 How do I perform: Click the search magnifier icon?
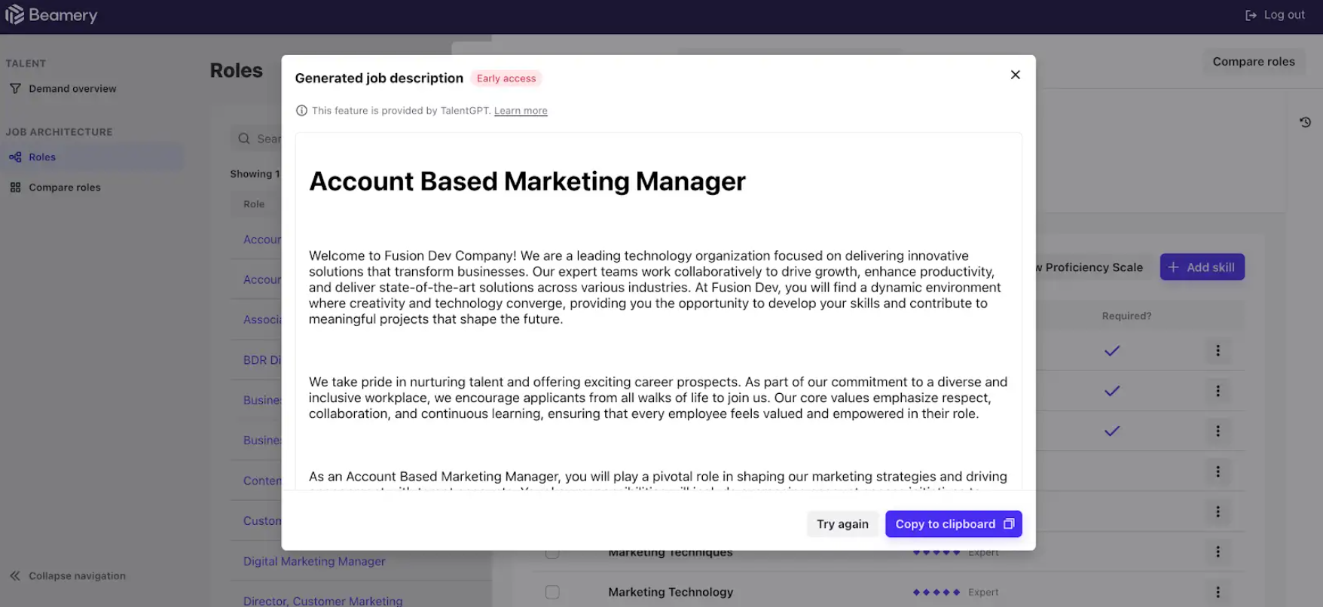click(x=244, y=139)
